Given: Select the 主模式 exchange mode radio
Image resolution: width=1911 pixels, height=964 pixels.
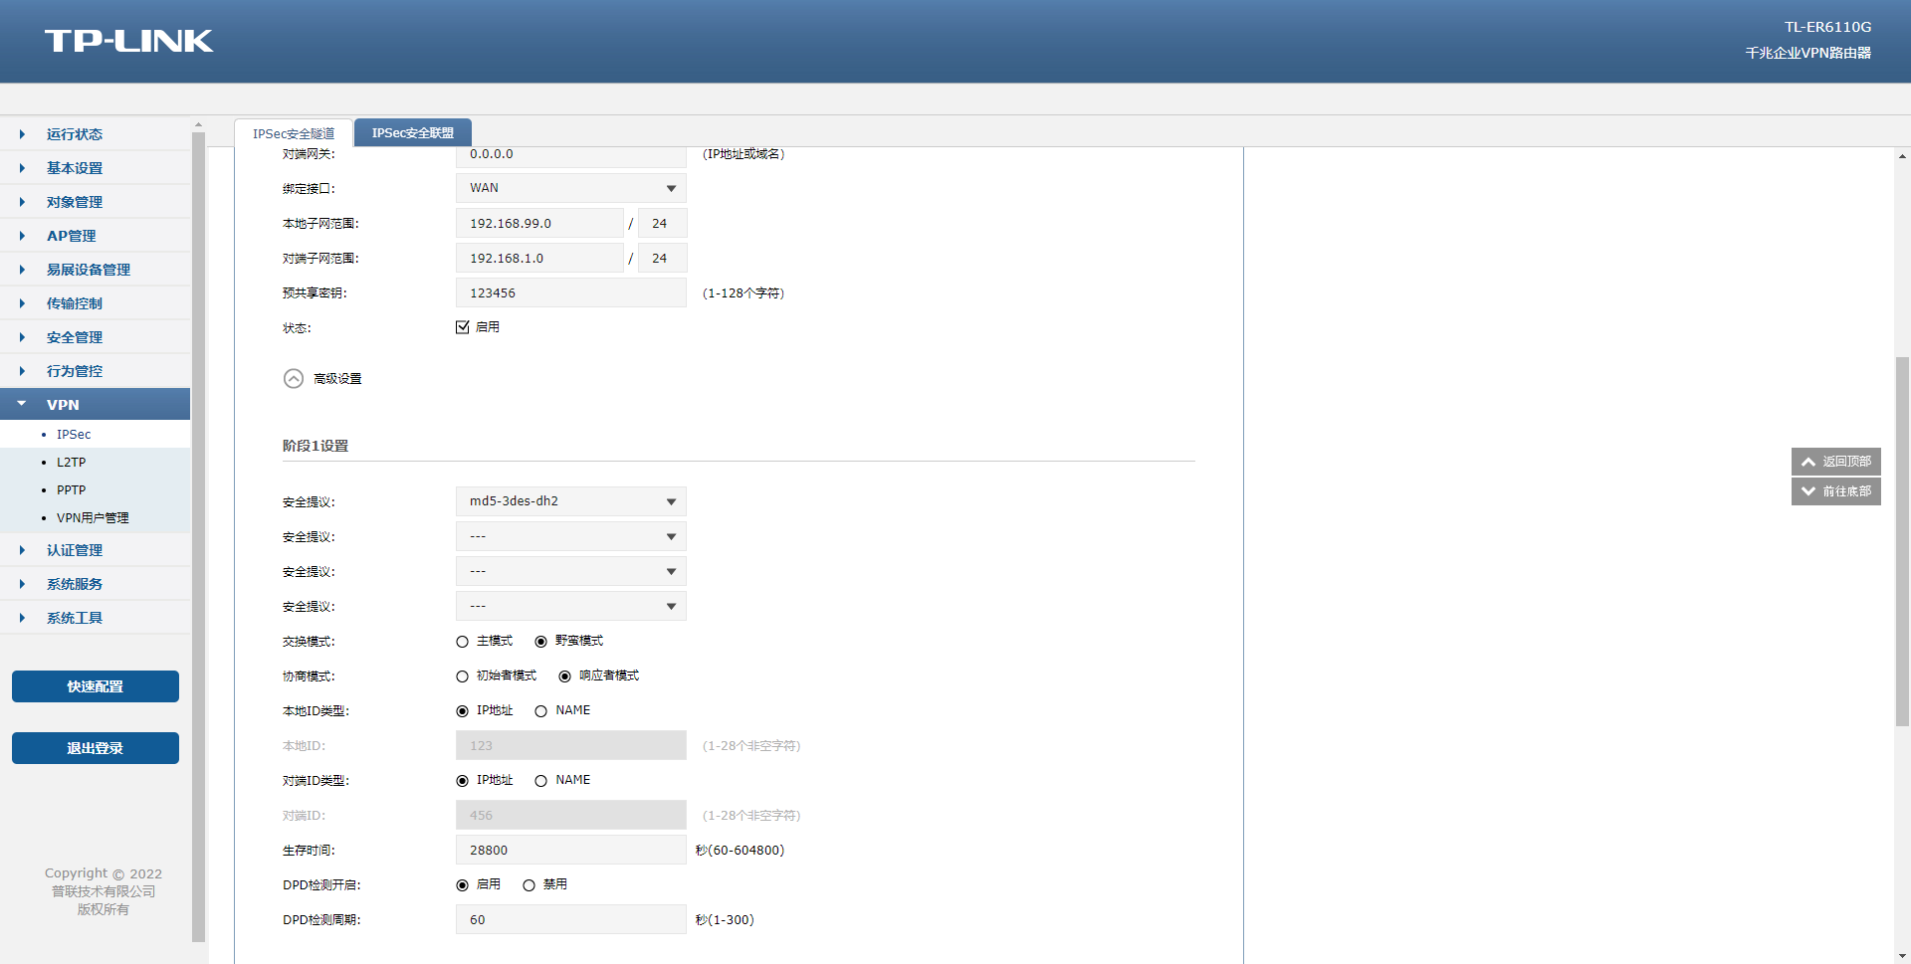Looking at the screenshot, I should [x=463, y=642].
